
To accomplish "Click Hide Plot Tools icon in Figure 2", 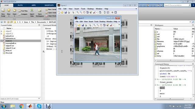I will 112,12.
